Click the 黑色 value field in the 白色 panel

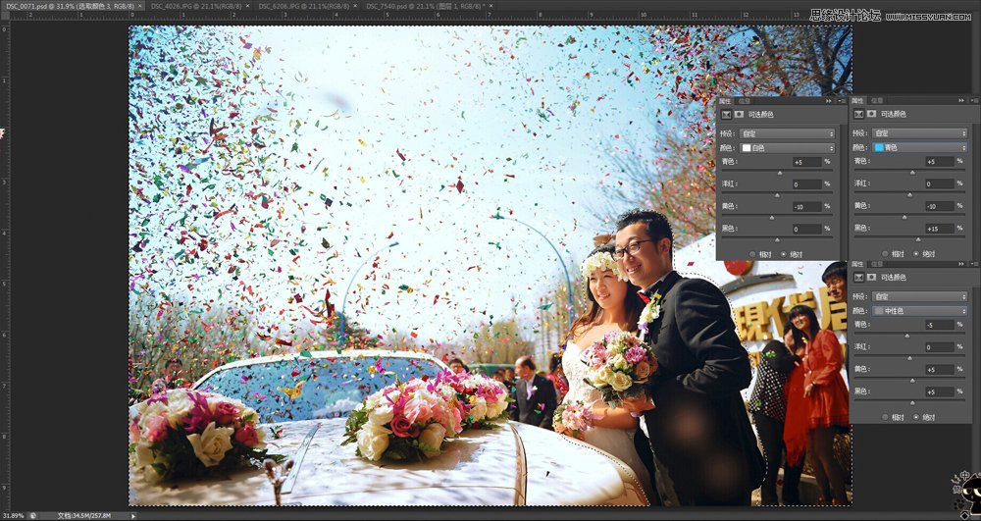(x=806, y=229)
